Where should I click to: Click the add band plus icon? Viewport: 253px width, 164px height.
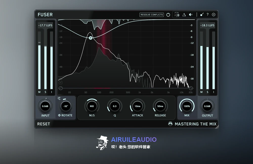(60, 83)
